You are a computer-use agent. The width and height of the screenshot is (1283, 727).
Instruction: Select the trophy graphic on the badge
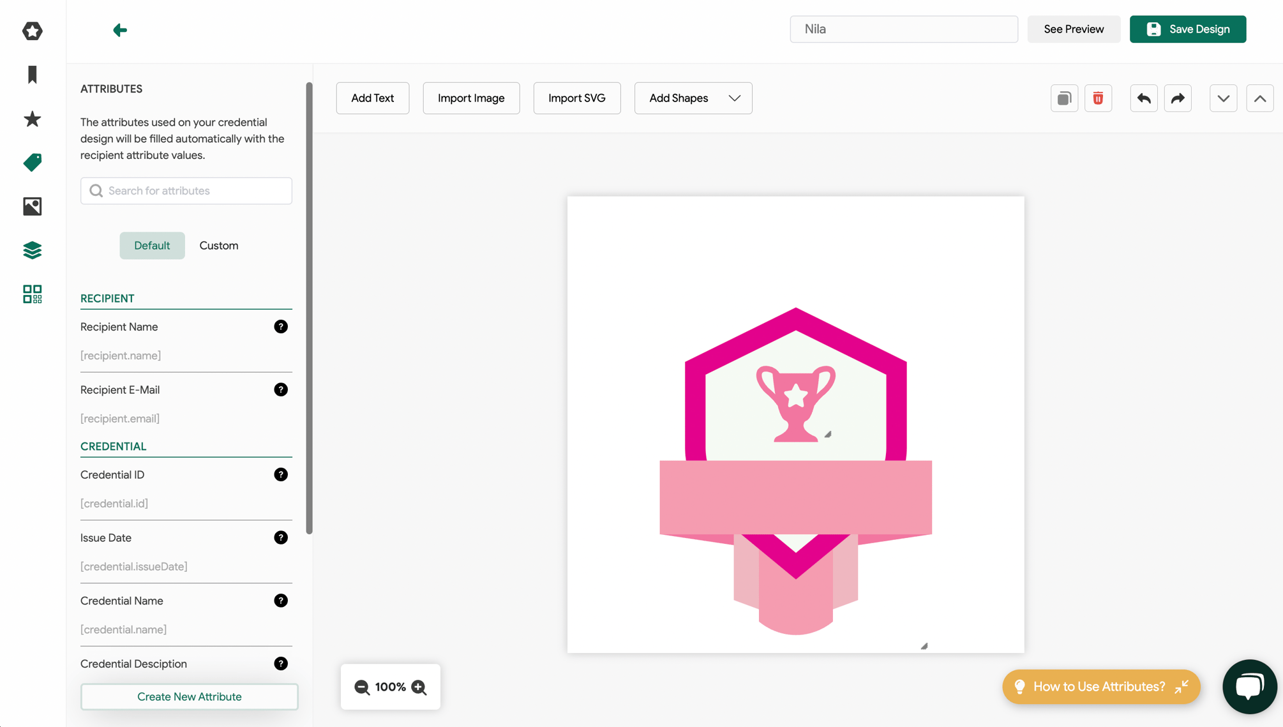point(795,403)
